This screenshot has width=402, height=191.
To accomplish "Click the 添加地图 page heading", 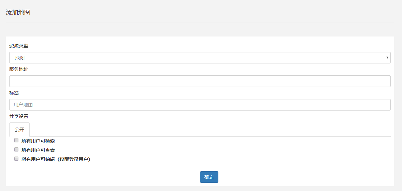I will 18,13.
